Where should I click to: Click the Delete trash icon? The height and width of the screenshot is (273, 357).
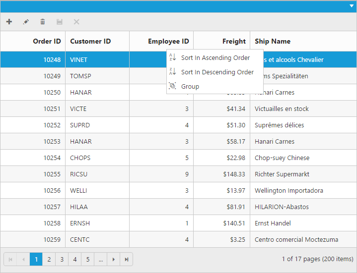tap(43, 22)
